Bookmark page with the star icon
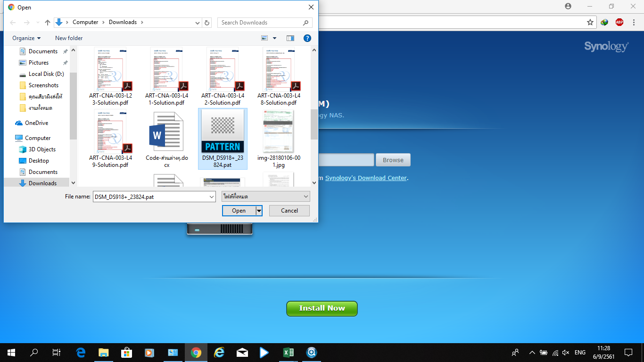The image size is (644, 362). [590, 22]
